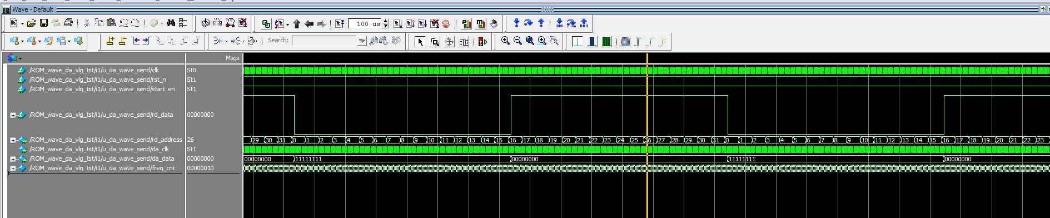This screenshot has width=1050, height=218.
Task: Click Zoom In on Active Cursor icon
Action: (x=542, y=41)
